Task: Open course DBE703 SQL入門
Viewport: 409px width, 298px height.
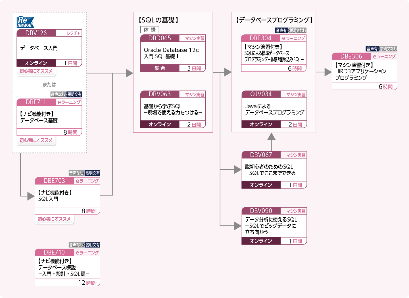Action: click(x=68, y=196)
